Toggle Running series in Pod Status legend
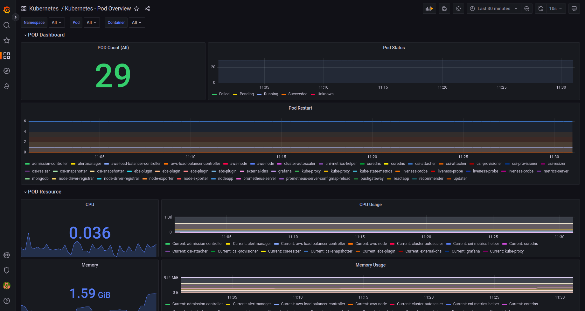 pyautogui.click(x=271, y=94)
